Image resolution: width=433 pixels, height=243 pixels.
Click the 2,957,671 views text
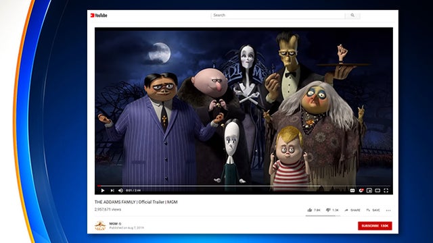(x=108, y=209)
